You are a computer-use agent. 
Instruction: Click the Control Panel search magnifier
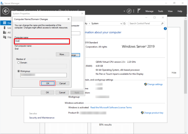click(x=162, y=23)
